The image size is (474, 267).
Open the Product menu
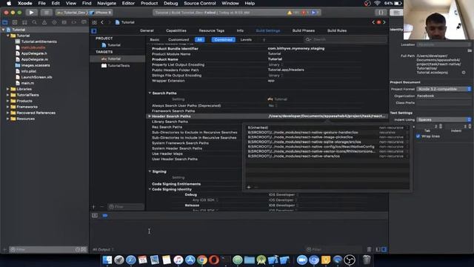tap(149, 3)
